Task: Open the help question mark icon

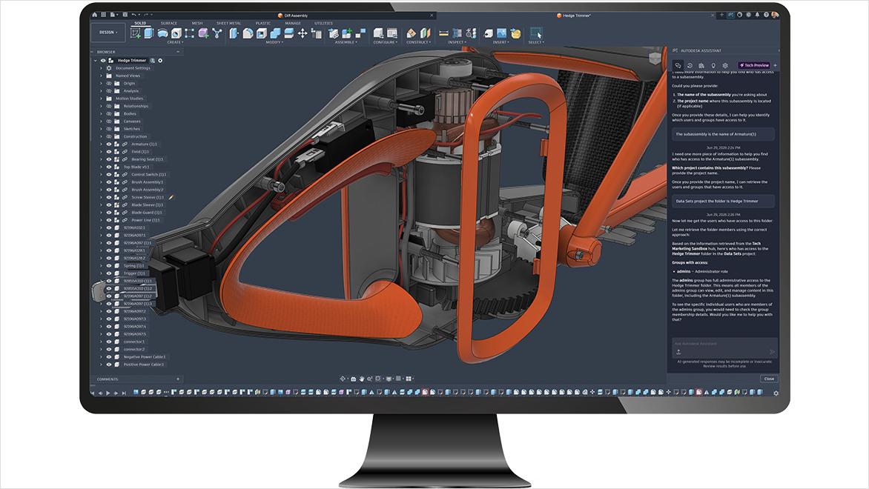Action: (766, 15)
